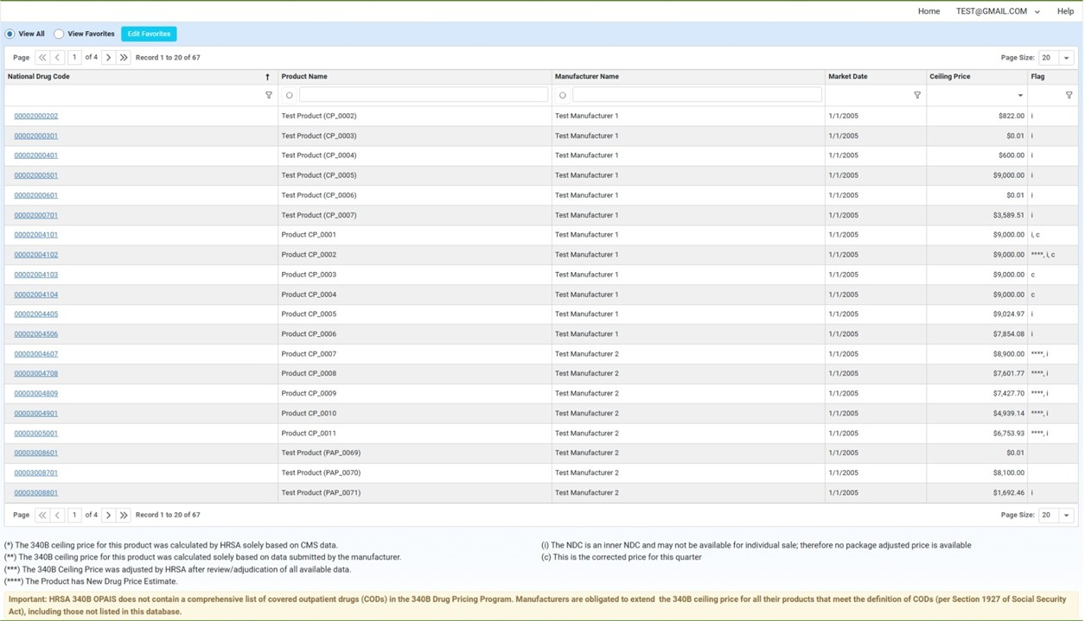The width and height of the screenshot is (1085, 621).
Task: Go to the first page using double-left chevron
Action: coord(41,56)
